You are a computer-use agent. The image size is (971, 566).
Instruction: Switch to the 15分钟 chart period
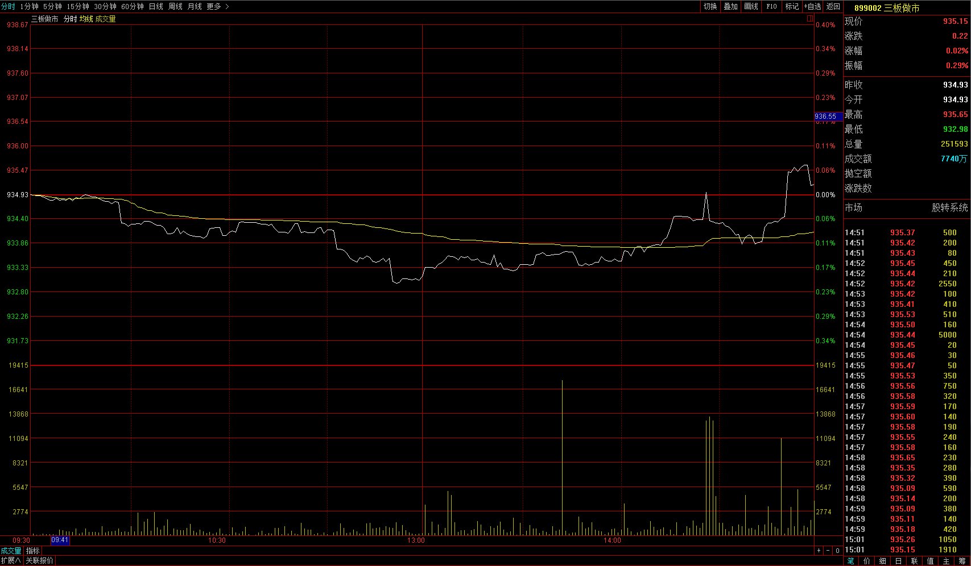[78, 6]
